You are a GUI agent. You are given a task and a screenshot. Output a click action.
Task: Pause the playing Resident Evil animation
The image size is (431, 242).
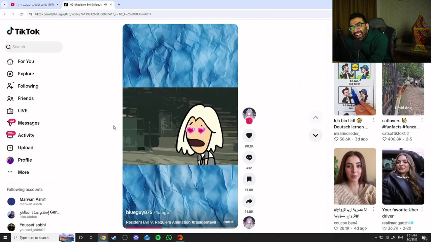pyautogui.click(x=180, y=126)
